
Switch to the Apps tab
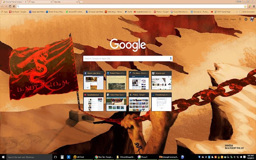[x=40, y=2]
